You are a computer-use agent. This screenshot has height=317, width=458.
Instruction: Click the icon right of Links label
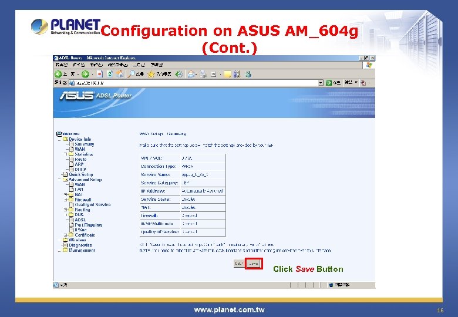click(x=363, y=83)
